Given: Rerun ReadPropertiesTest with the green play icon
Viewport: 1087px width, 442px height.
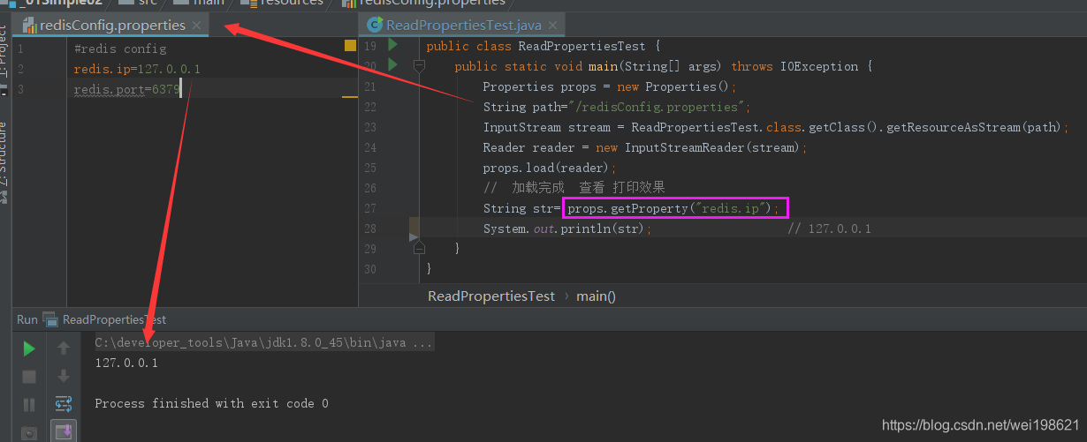Looking at the screenshot, I should pyautogui.click(x=29, y=348).
